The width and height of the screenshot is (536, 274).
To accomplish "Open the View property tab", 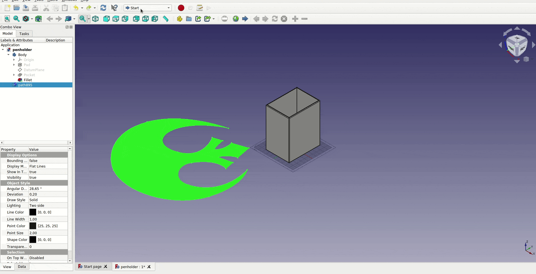I will (7, 267).
